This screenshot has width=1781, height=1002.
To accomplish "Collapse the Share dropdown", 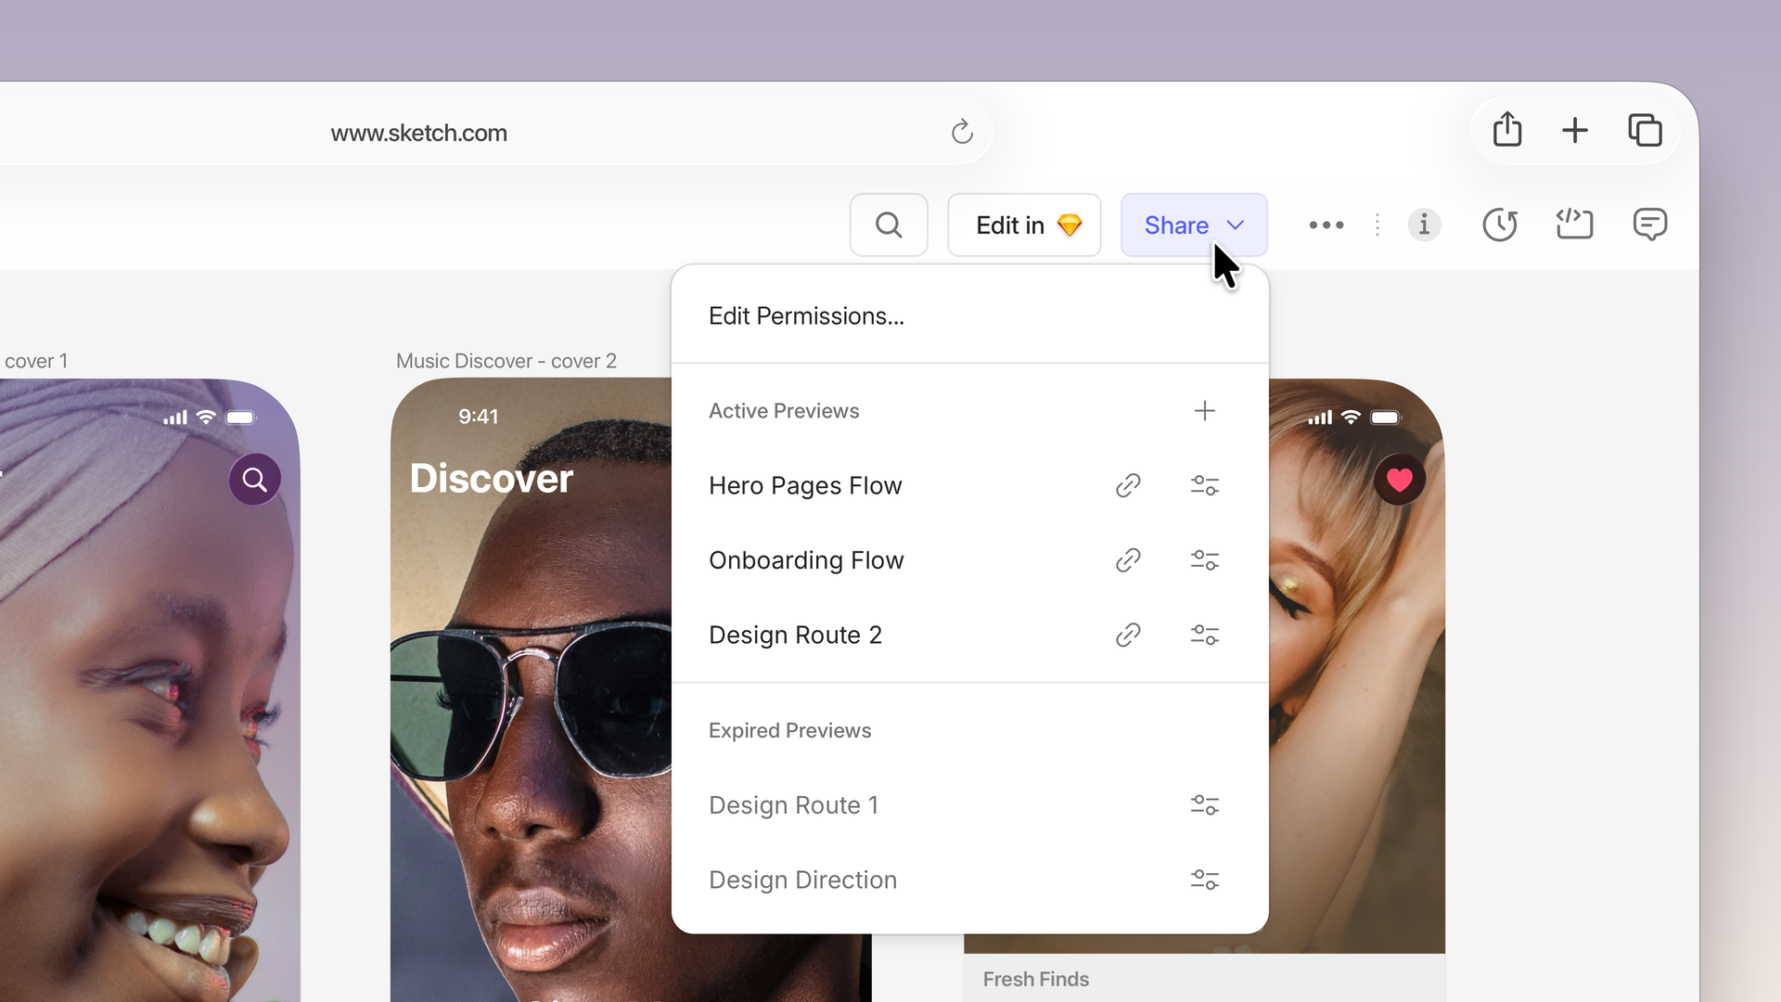I will (x=1194, y=225).
